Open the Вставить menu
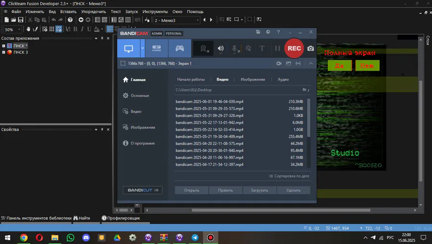The height and width of the screenshot is (244, 432). pos(68,12)
